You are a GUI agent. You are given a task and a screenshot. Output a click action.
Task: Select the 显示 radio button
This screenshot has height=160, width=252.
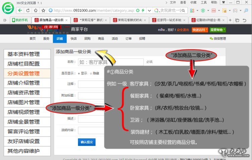[x=79, y=73]
